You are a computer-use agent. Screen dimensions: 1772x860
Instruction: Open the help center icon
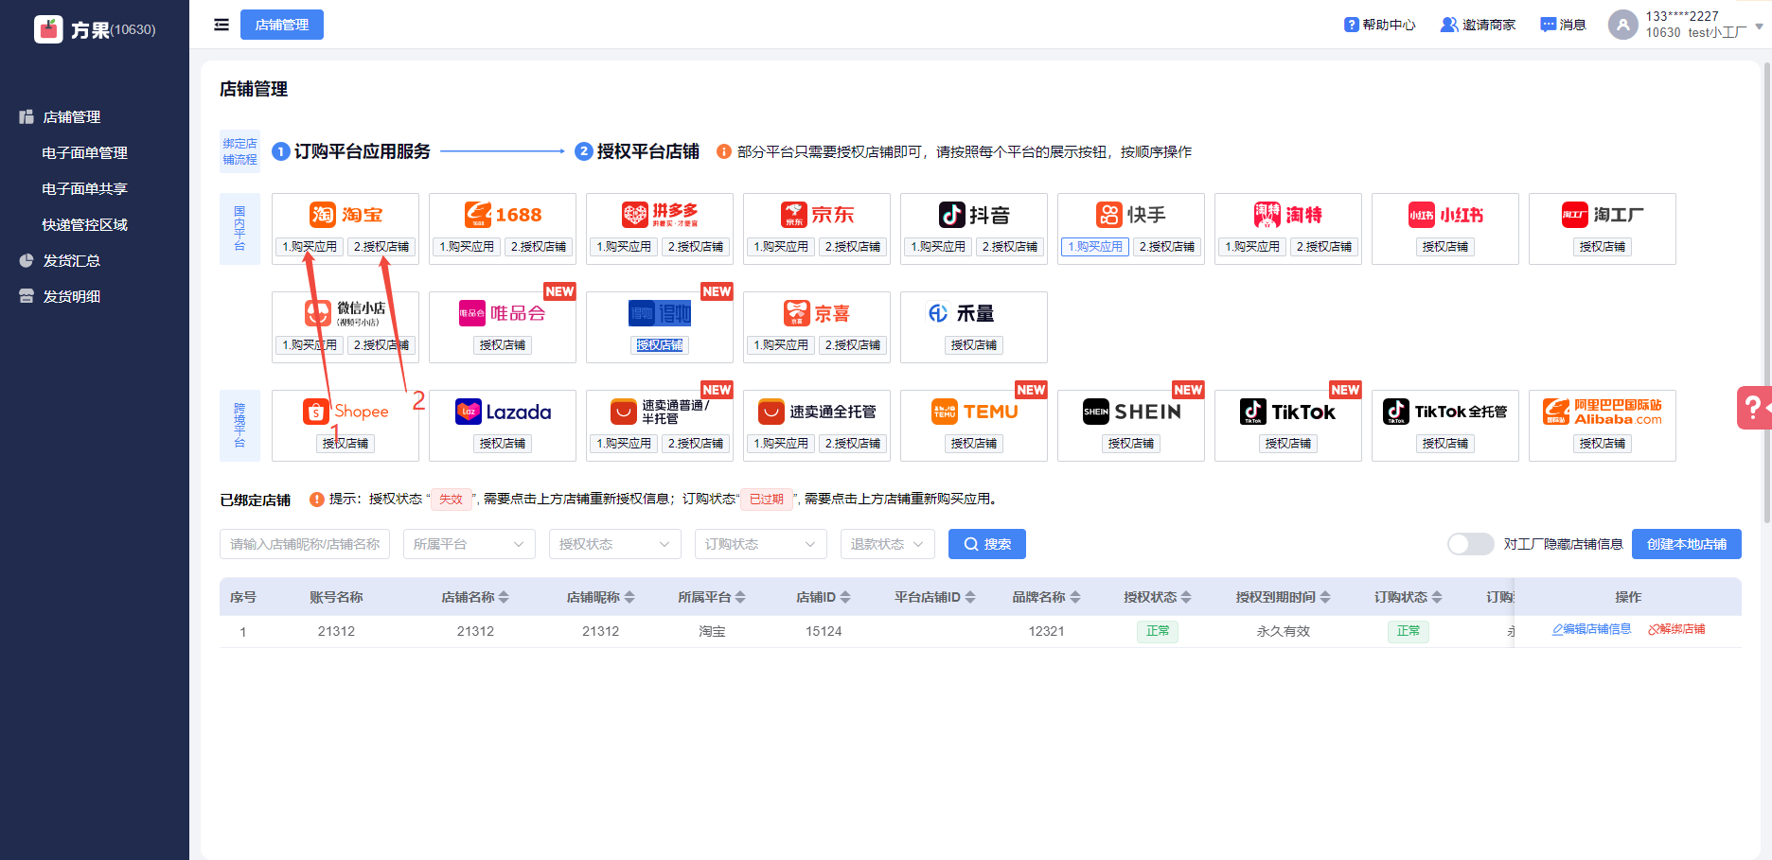(1351, 25)
